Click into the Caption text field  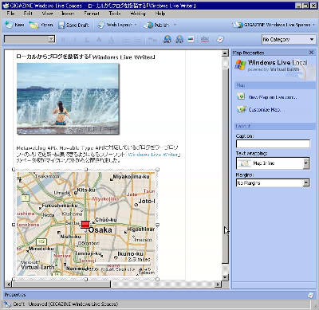[x=273, y=143]
